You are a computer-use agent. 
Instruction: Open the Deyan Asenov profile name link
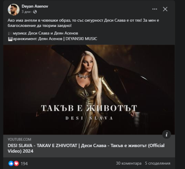click(35, 6)
